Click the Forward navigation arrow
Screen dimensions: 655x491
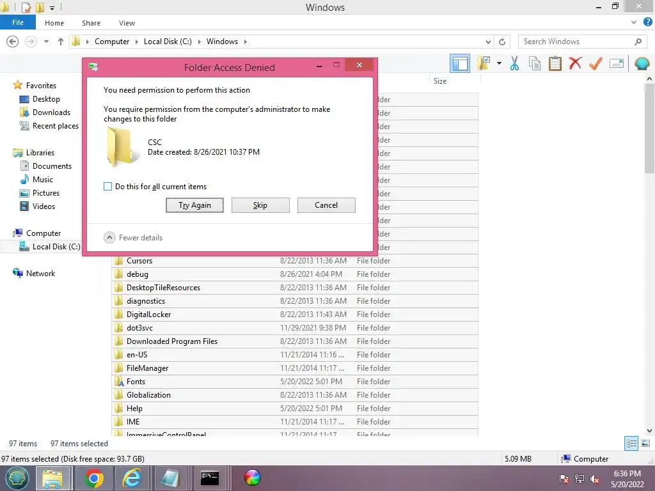tap(31, 42)
